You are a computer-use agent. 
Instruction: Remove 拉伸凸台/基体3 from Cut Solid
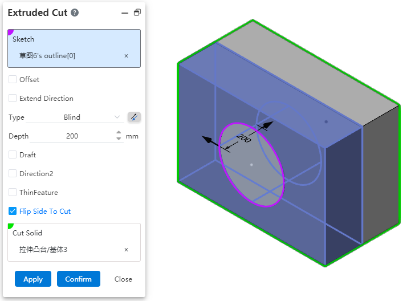[x=126, y=250]
